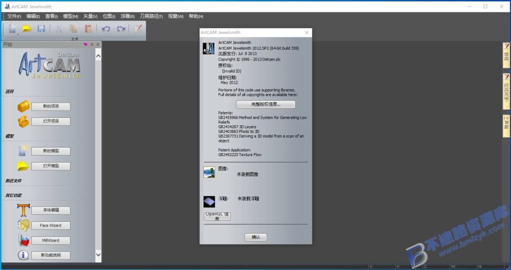511x270 pixels.
Task: Open the 帮助(H) menu
Action: click(196, 16)
